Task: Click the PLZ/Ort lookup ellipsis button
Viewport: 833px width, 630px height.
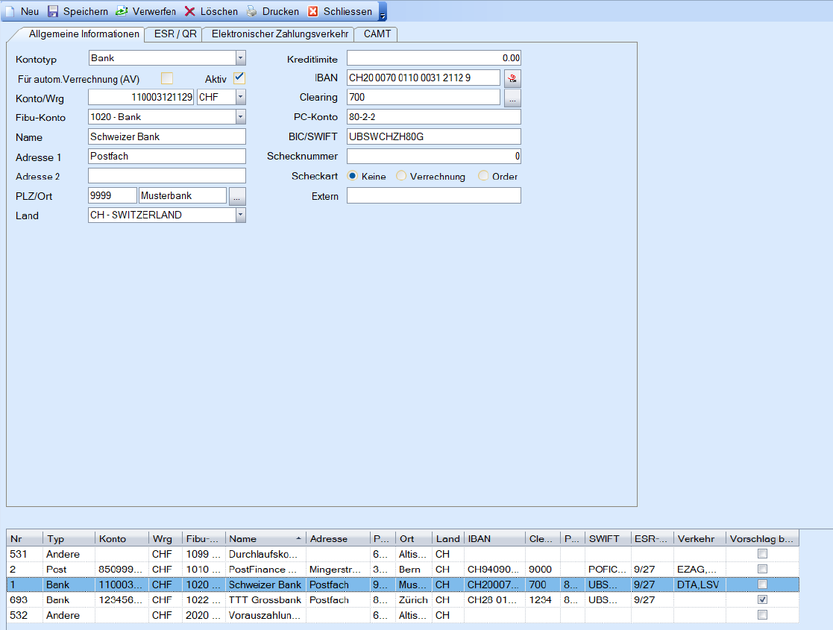Action: [x=237, y=195]
